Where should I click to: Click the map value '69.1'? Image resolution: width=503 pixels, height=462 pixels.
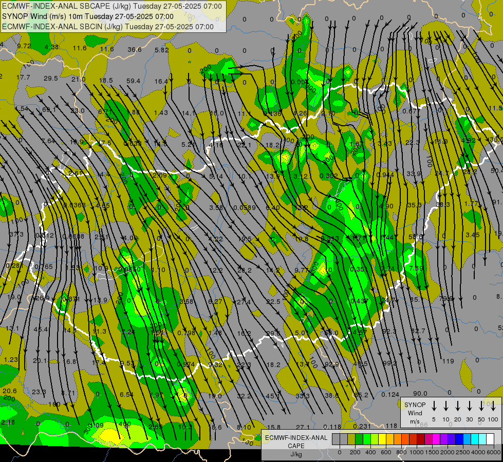pos(49,110)
